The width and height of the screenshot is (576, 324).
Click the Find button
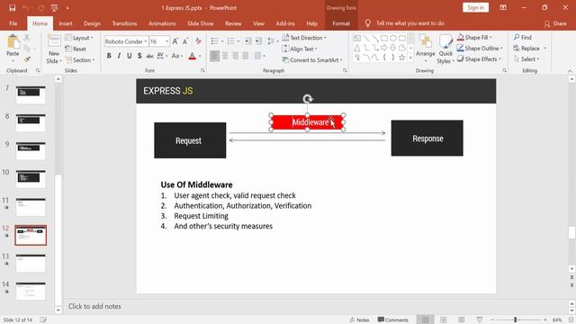[523, 38]
